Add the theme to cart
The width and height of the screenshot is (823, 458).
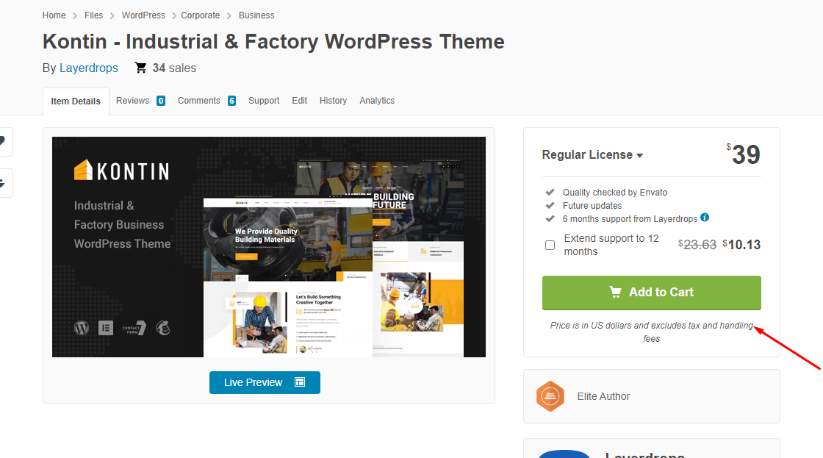(x=651, y=293)
